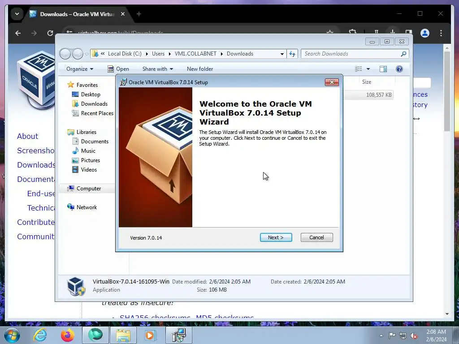Open Explorer help icon
459x344 pixels.
pyautogui.click(x=399, y=69)
